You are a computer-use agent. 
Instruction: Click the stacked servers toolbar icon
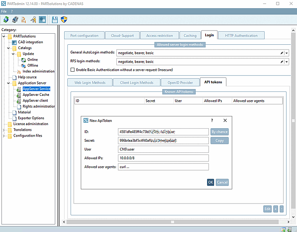coord(15,19)
